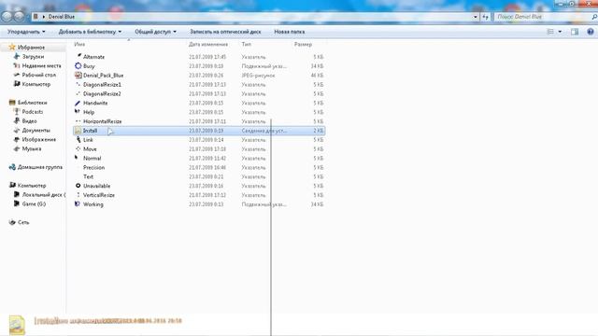The width and height of the screenshot is (598, 336).
Task: Click the Компьютер drives section icon
Action: point(12,185)
